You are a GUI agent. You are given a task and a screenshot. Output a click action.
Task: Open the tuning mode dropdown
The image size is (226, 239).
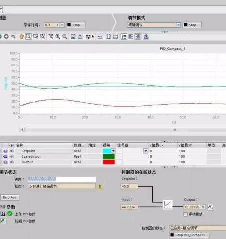click(178, 25)
